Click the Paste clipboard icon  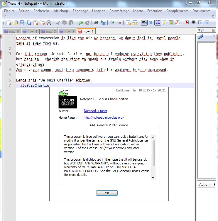pyautogui.click(x=72, y=23)
